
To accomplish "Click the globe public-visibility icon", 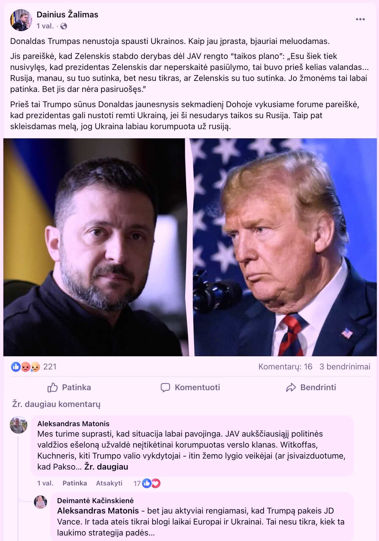I will 64,27.
